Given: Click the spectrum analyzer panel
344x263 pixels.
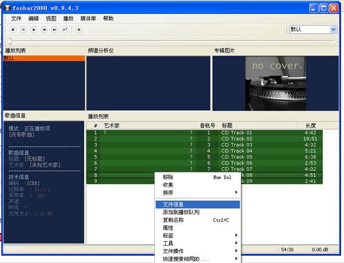Looking at the screenshot, I should (148, 83).
